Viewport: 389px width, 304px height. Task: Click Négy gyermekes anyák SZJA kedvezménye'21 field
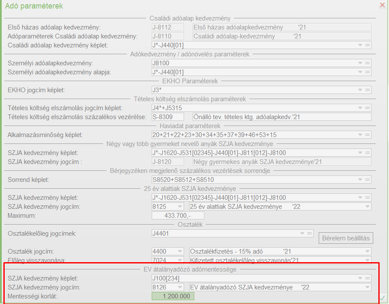pos(282,162)
